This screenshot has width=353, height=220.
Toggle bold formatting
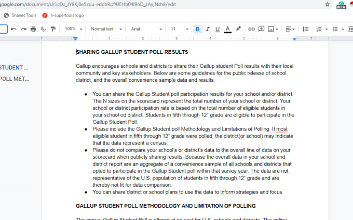198,29
